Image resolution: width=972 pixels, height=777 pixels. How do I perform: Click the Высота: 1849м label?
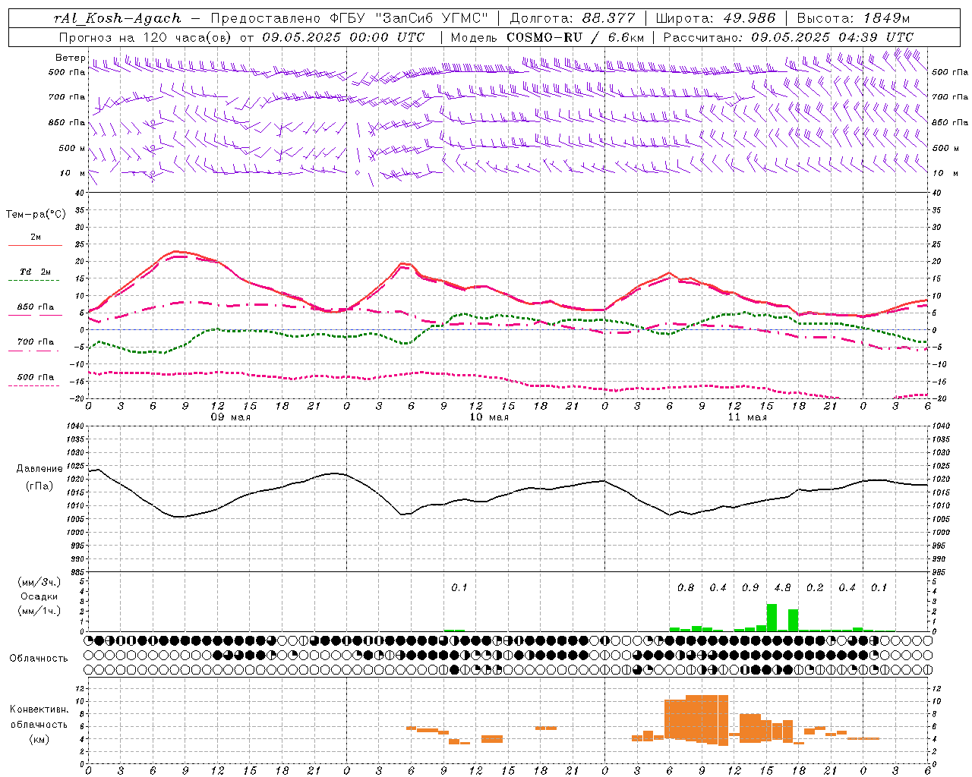pyautogui.click(x=854, y=18)
